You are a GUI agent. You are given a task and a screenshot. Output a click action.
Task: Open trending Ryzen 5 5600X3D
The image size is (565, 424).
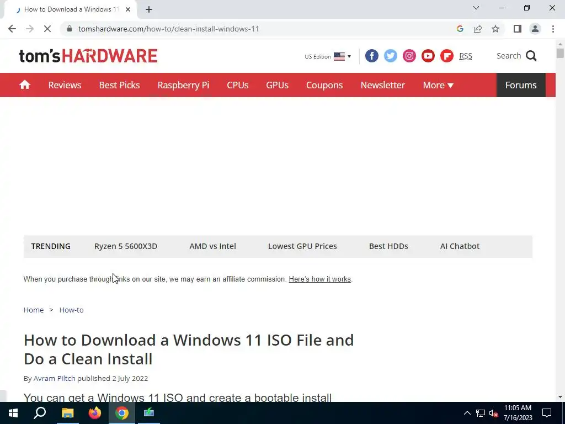pos(126,246)
